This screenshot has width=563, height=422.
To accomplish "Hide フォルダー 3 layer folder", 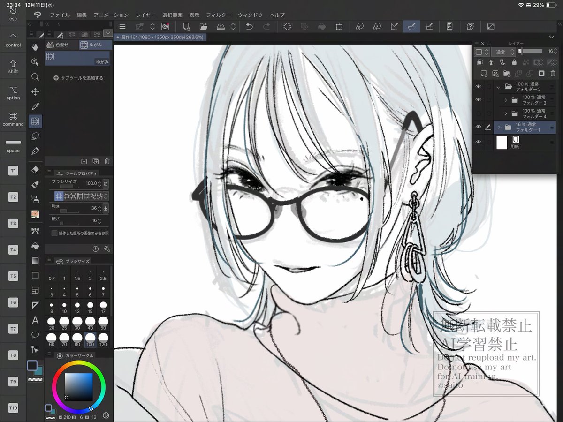I will [479, 100].
